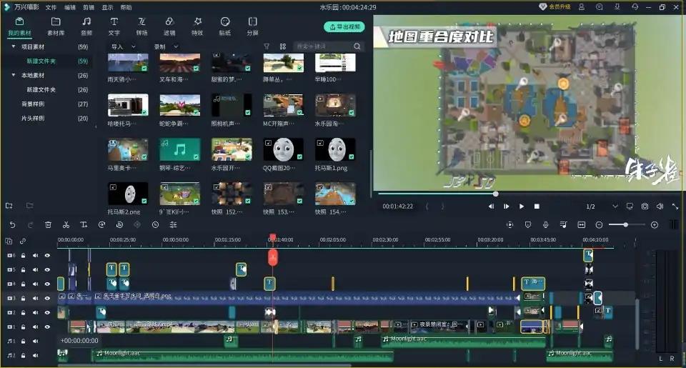Open the adjustment sliders edit icon
This screenshot has width=686, height=368.
click(173, 224)
